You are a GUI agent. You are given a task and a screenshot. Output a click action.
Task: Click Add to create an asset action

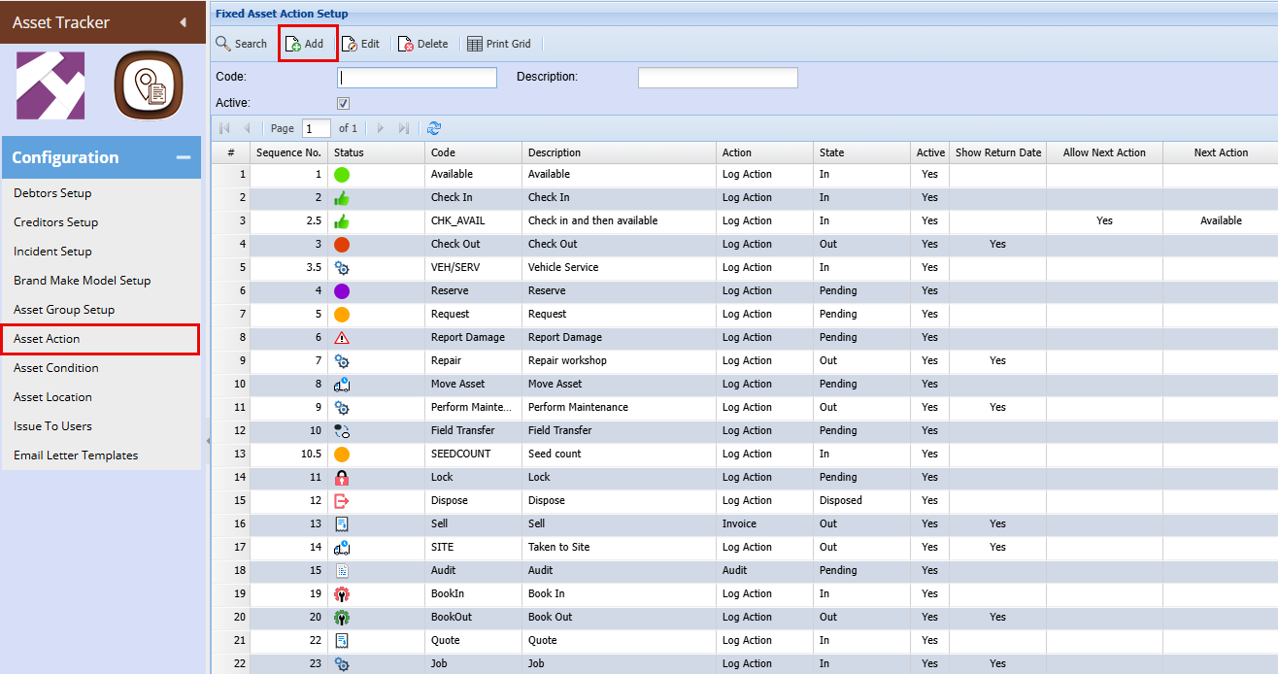click(x=306, y=44)
